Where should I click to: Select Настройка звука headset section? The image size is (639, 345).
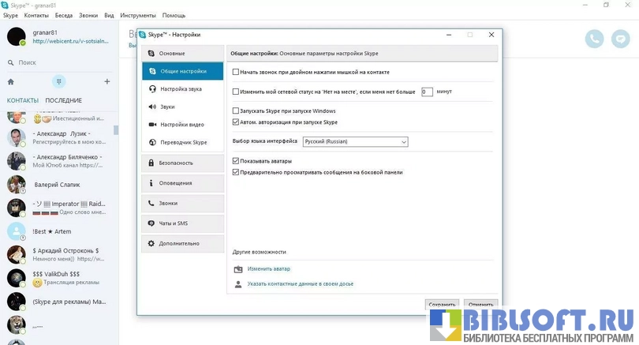point(181,89)
